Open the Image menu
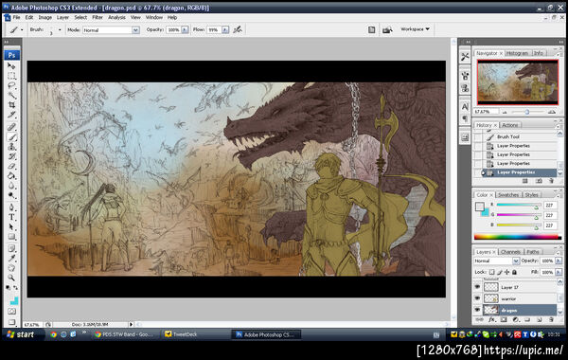Screen dimensions: 568x360 tap(44, 17)
